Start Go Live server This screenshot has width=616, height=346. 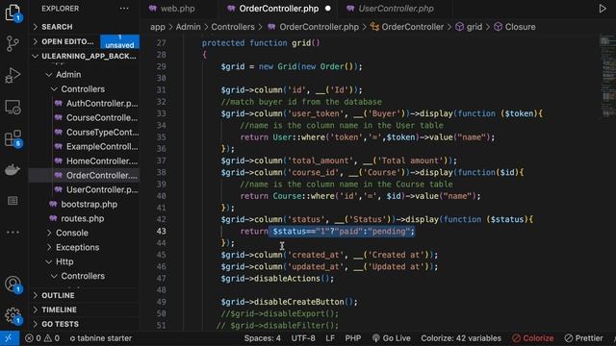click(392, 338)
